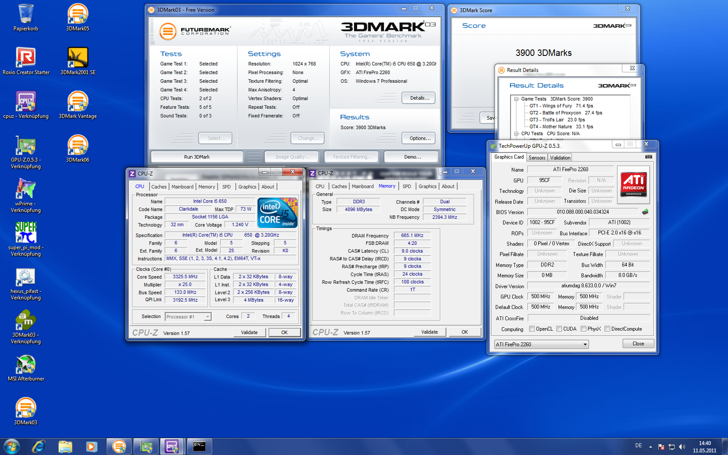The image size is (728, 455).
Task: Switch to Caches tab in left CPU-Z
Action: 159,187
